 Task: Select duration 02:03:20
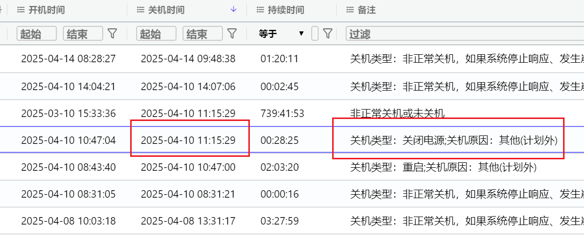click(x=279, y=167)
